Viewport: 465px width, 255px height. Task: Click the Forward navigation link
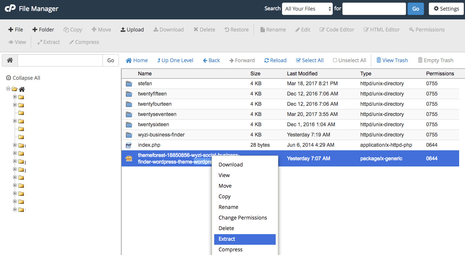[242, 60]
